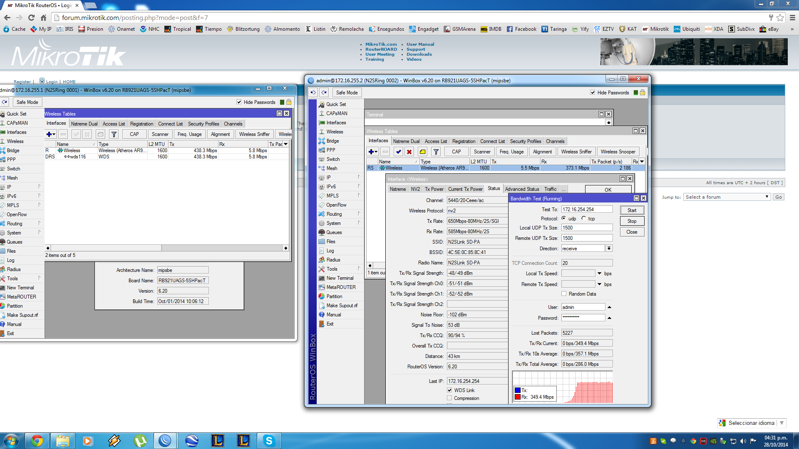Screen dimensions: 799x449
Task: Click the Wireless Snooper button
Action: click(618, 152)
